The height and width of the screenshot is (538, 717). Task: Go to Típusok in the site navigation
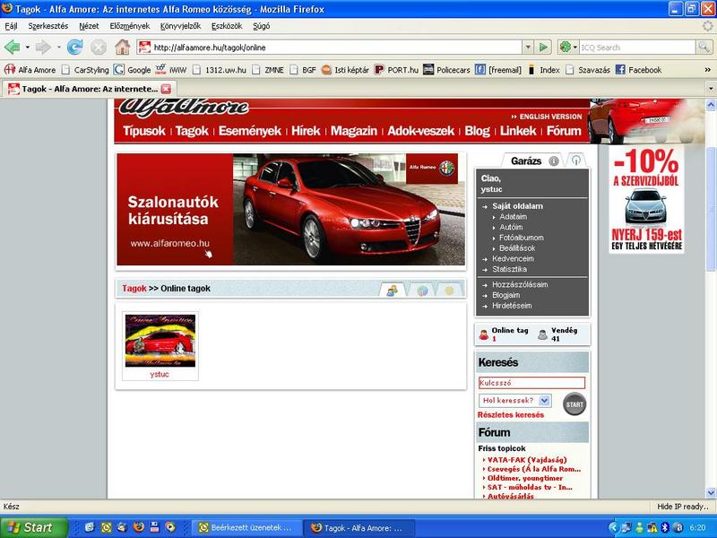coord(144,131)
